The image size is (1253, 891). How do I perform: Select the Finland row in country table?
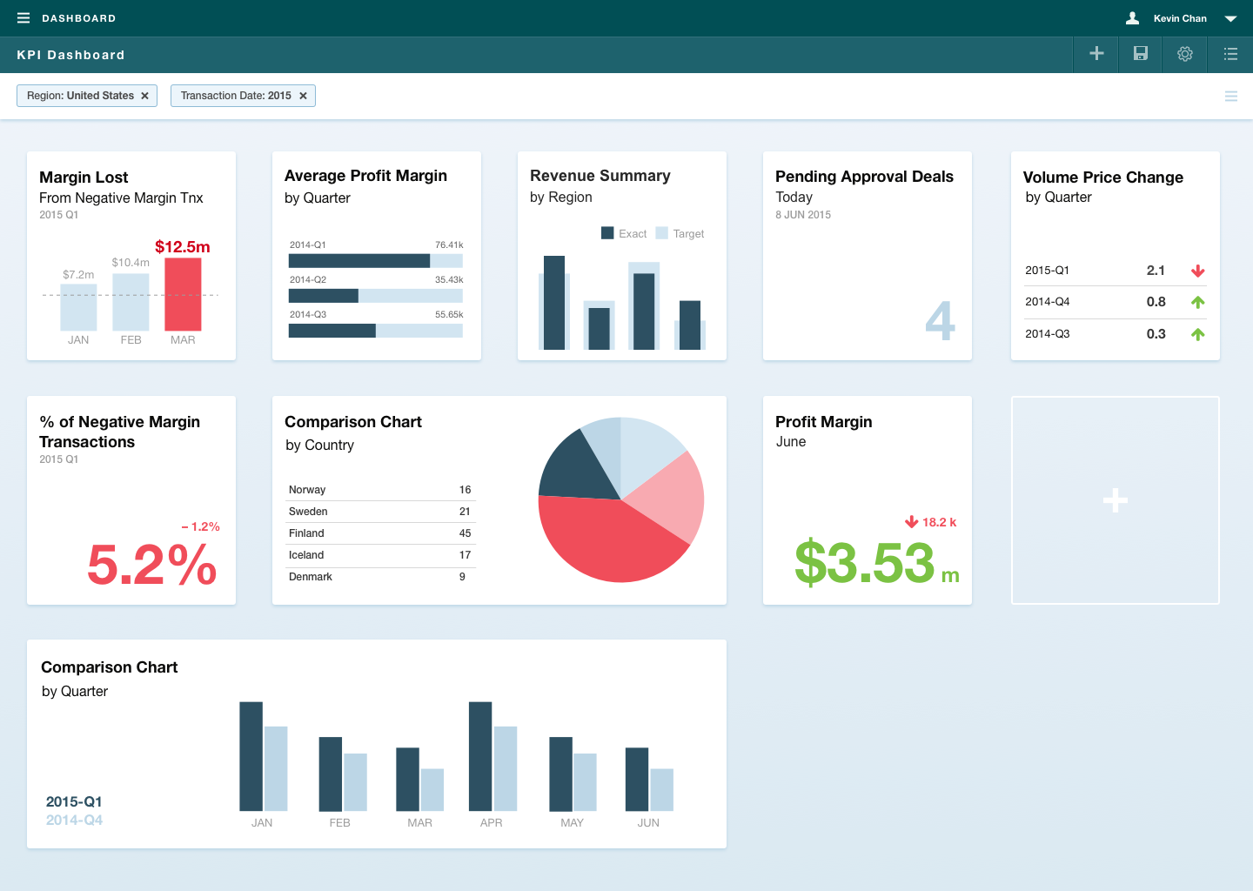pyautogui.click(x=379, y=533)
